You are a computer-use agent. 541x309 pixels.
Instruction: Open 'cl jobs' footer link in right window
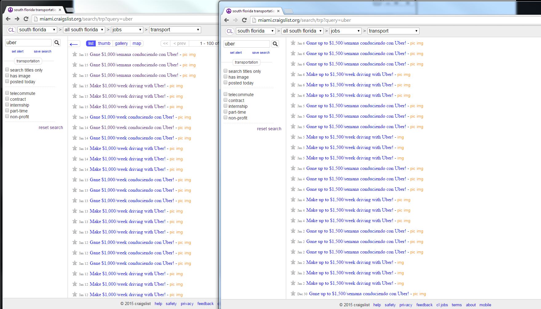(442, 305)
